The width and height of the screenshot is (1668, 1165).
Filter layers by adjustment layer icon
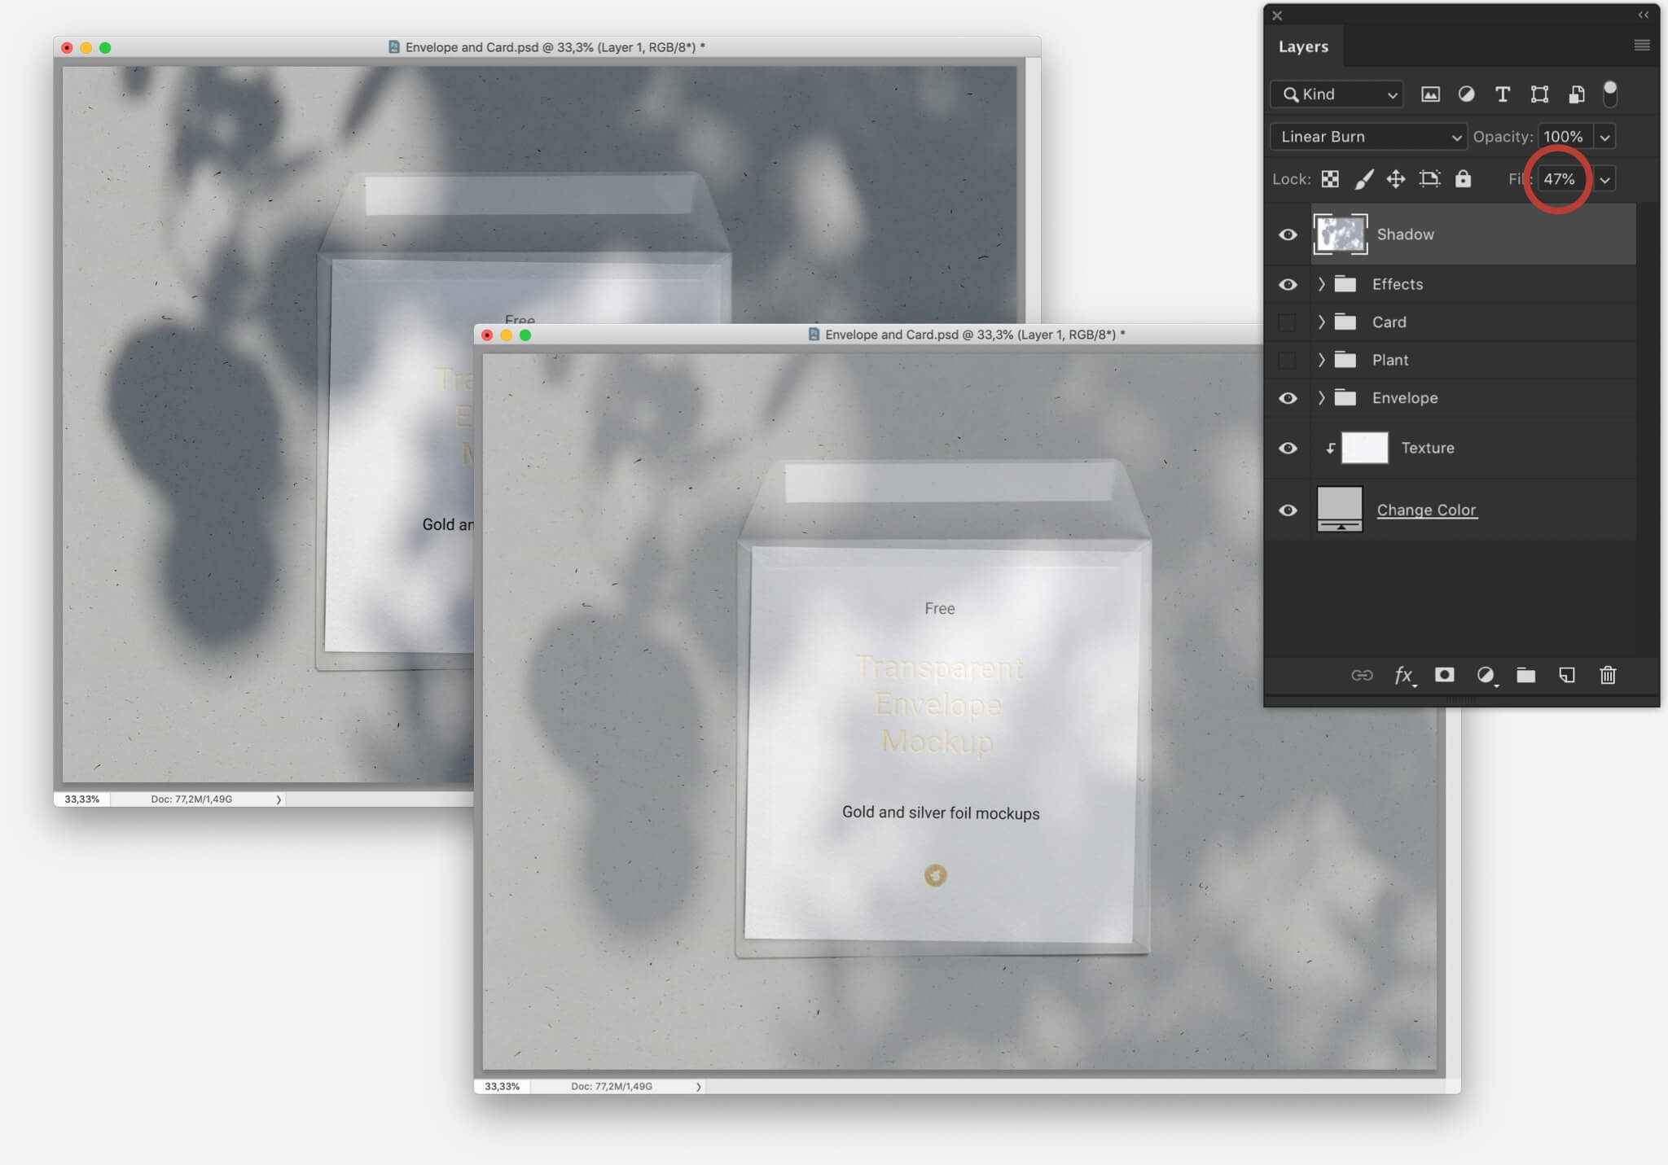(x=1466, y=94)
